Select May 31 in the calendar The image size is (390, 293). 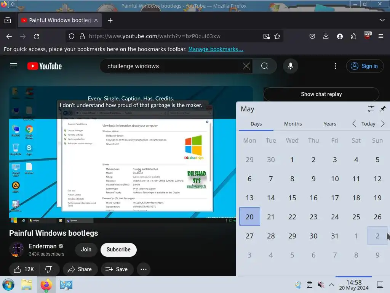pos(335,236)
